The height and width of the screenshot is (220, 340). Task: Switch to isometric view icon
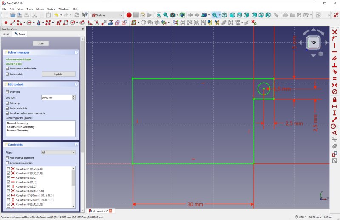click(x=224, y=15)
